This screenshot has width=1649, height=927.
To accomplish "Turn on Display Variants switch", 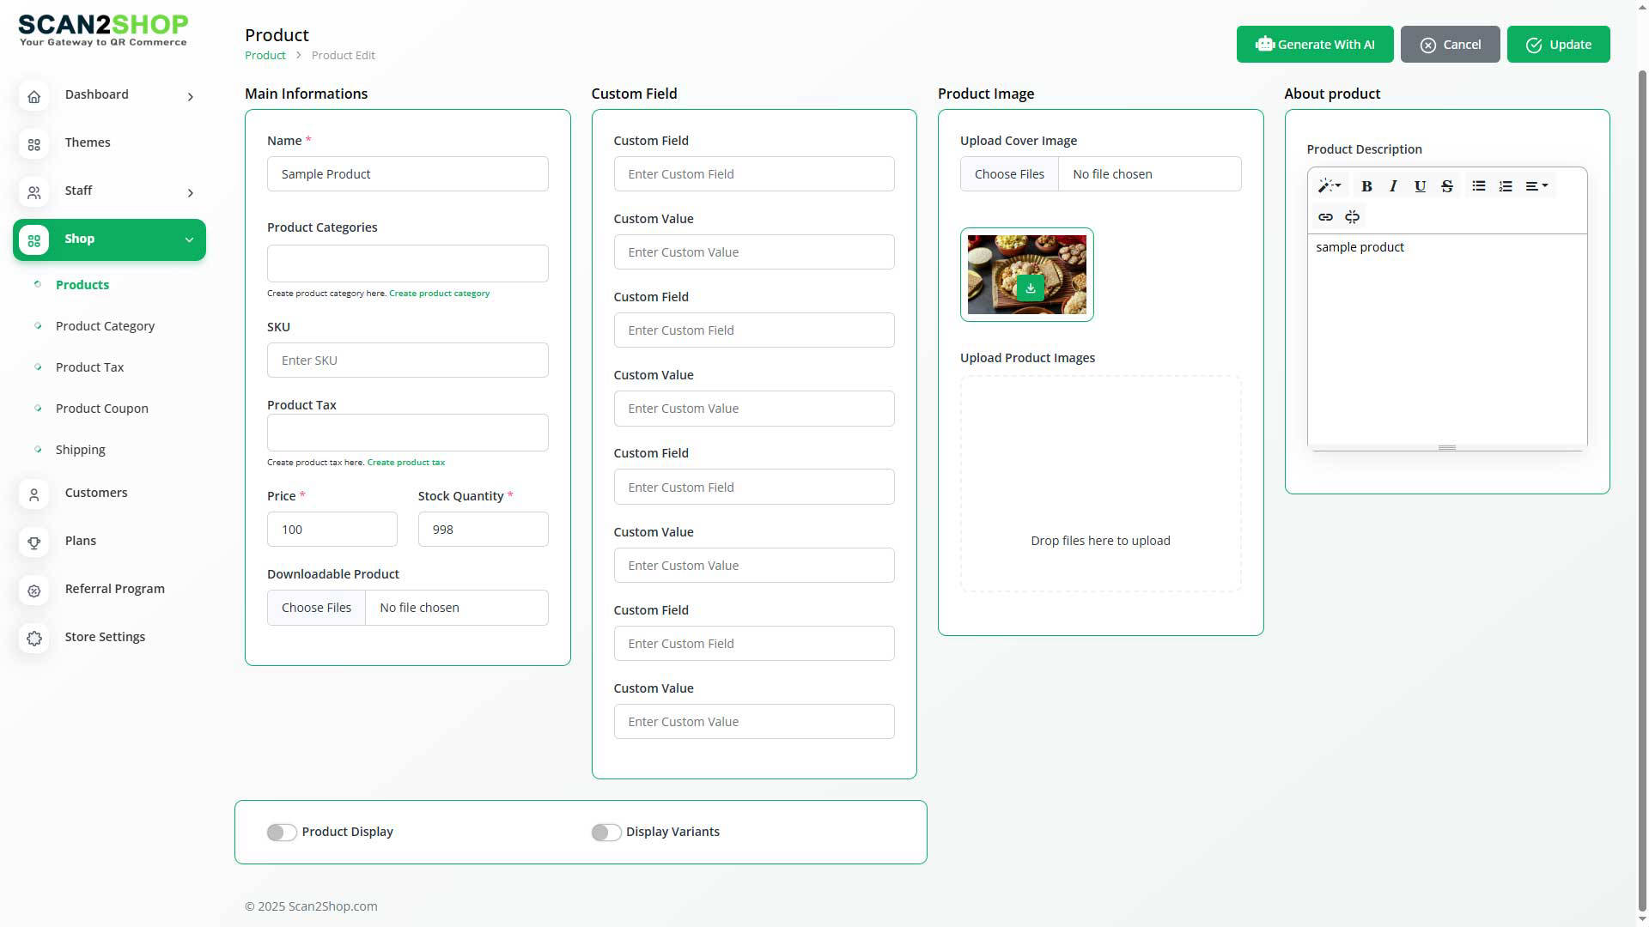I will [x=605, y=833].
